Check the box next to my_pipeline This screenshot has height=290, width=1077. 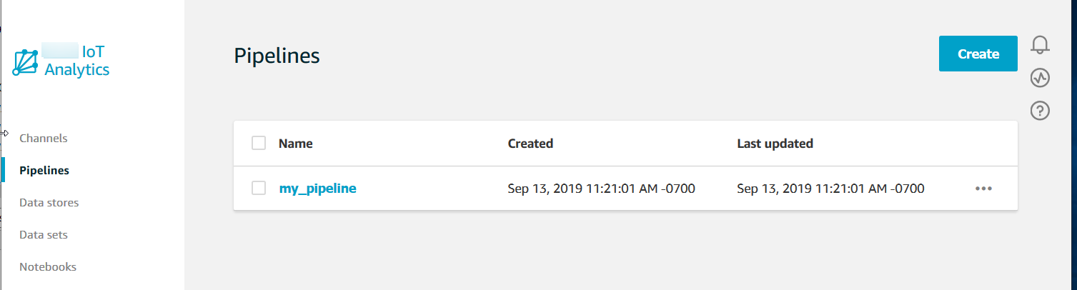pos(259,189)
